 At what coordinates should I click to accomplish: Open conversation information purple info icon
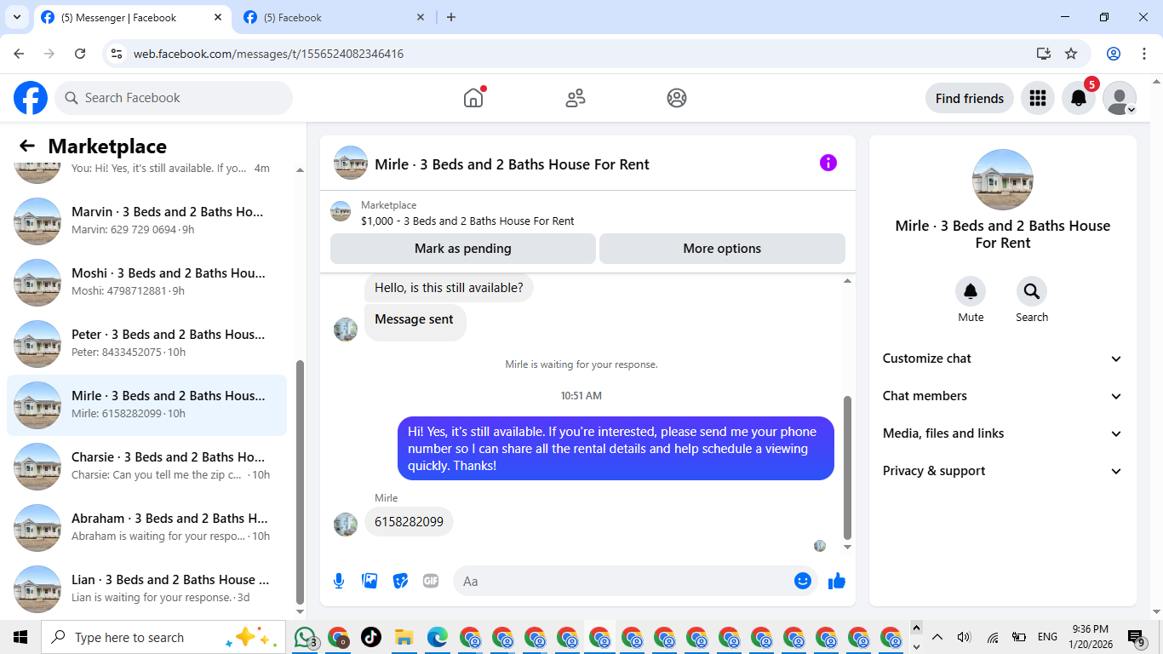[828, 163]
